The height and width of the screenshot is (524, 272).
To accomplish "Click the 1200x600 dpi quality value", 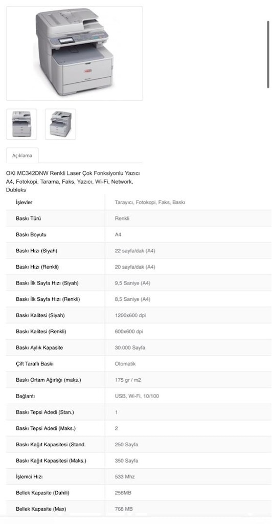I will tap(130, 315).
